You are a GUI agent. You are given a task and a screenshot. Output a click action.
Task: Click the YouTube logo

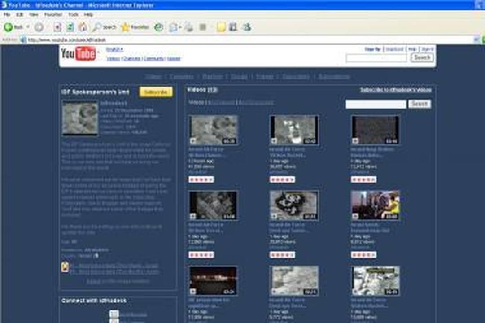click(79, 54)
